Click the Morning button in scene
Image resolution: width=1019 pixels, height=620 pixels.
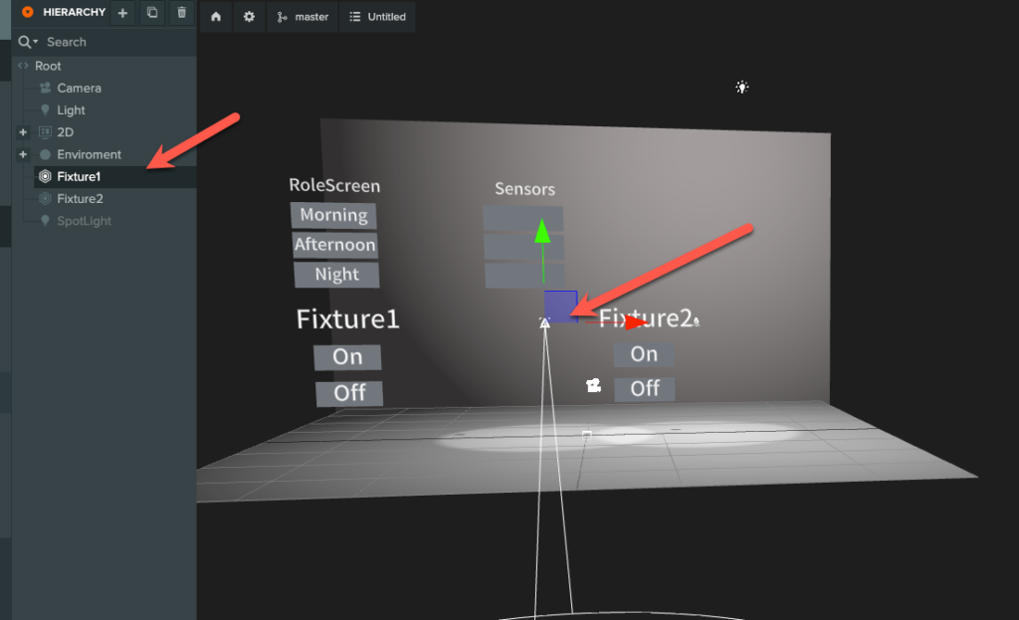coord(333,215)
